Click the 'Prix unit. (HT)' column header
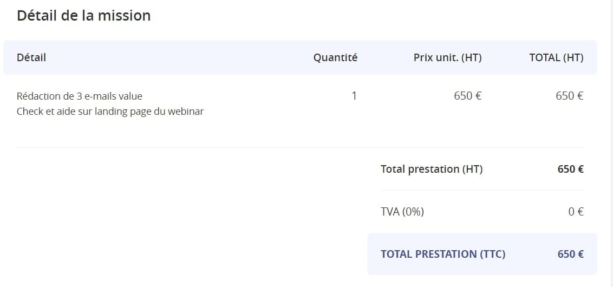The height and width of the screenshot is (287, 613). tap(448, 57)
